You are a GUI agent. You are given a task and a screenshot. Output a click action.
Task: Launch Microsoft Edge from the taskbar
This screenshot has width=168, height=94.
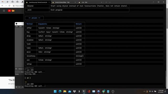point(60,91)
